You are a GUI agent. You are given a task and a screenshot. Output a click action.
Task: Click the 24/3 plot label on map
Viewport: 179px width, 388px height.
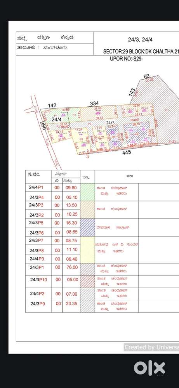[x=110, y=123]
